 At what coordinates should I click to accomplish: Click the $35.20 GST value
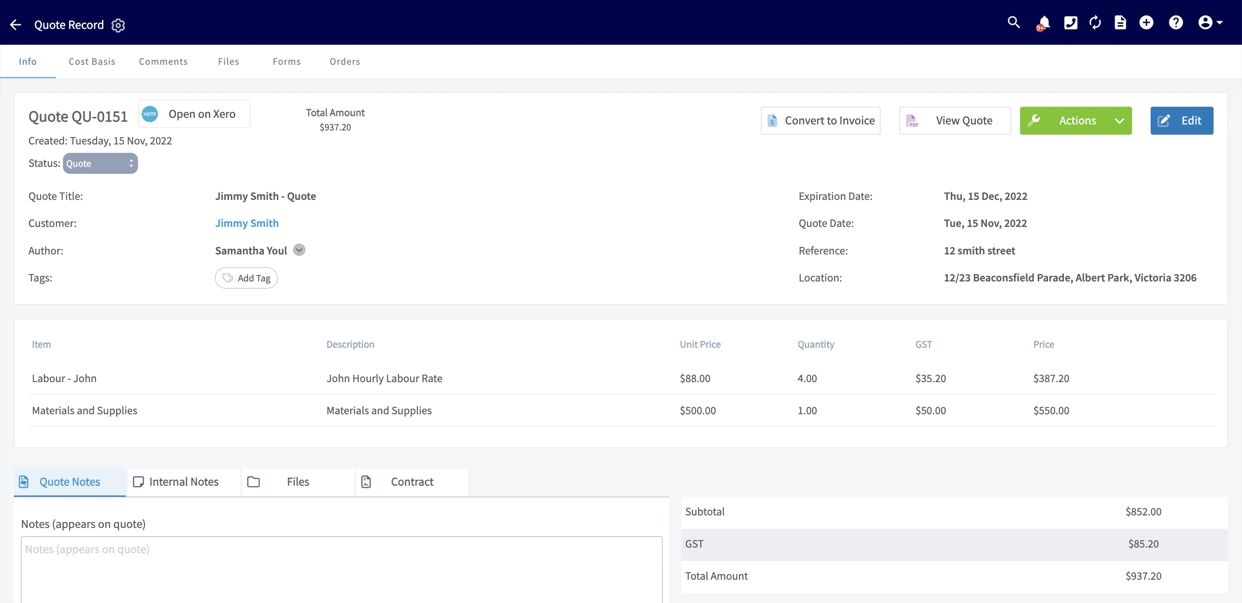pyautogui.click(x=931, y=378)
